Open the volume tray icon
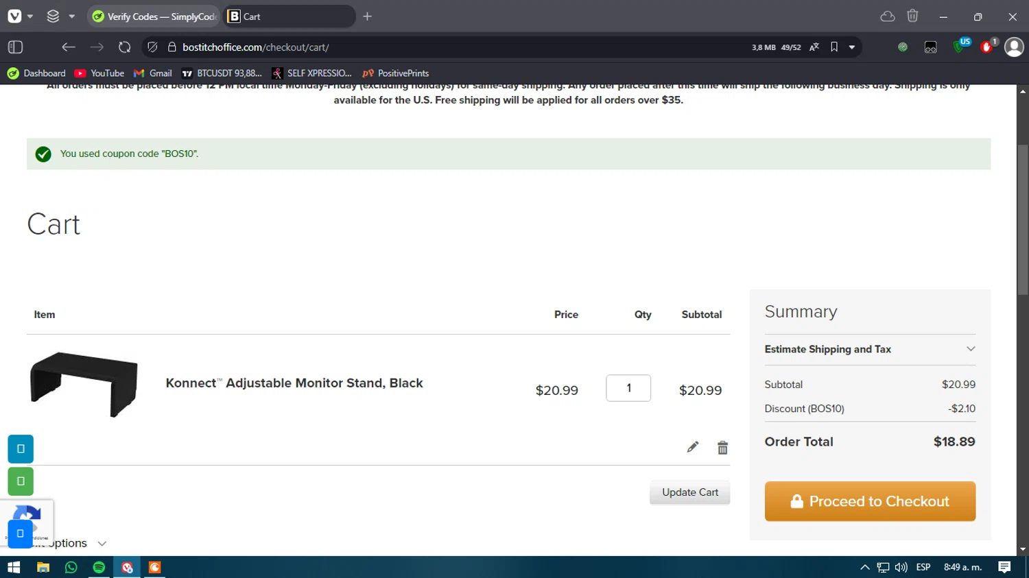The image size is (1029, 578). click(901, 567)
